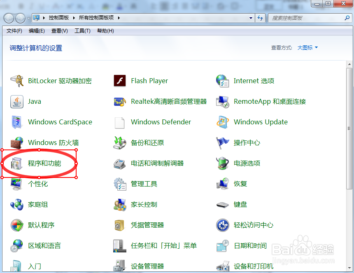The width and height of the screenshot is (354, 273).
Task: Open the recent pages dropdown beside Forward
Action: (28, 18)
